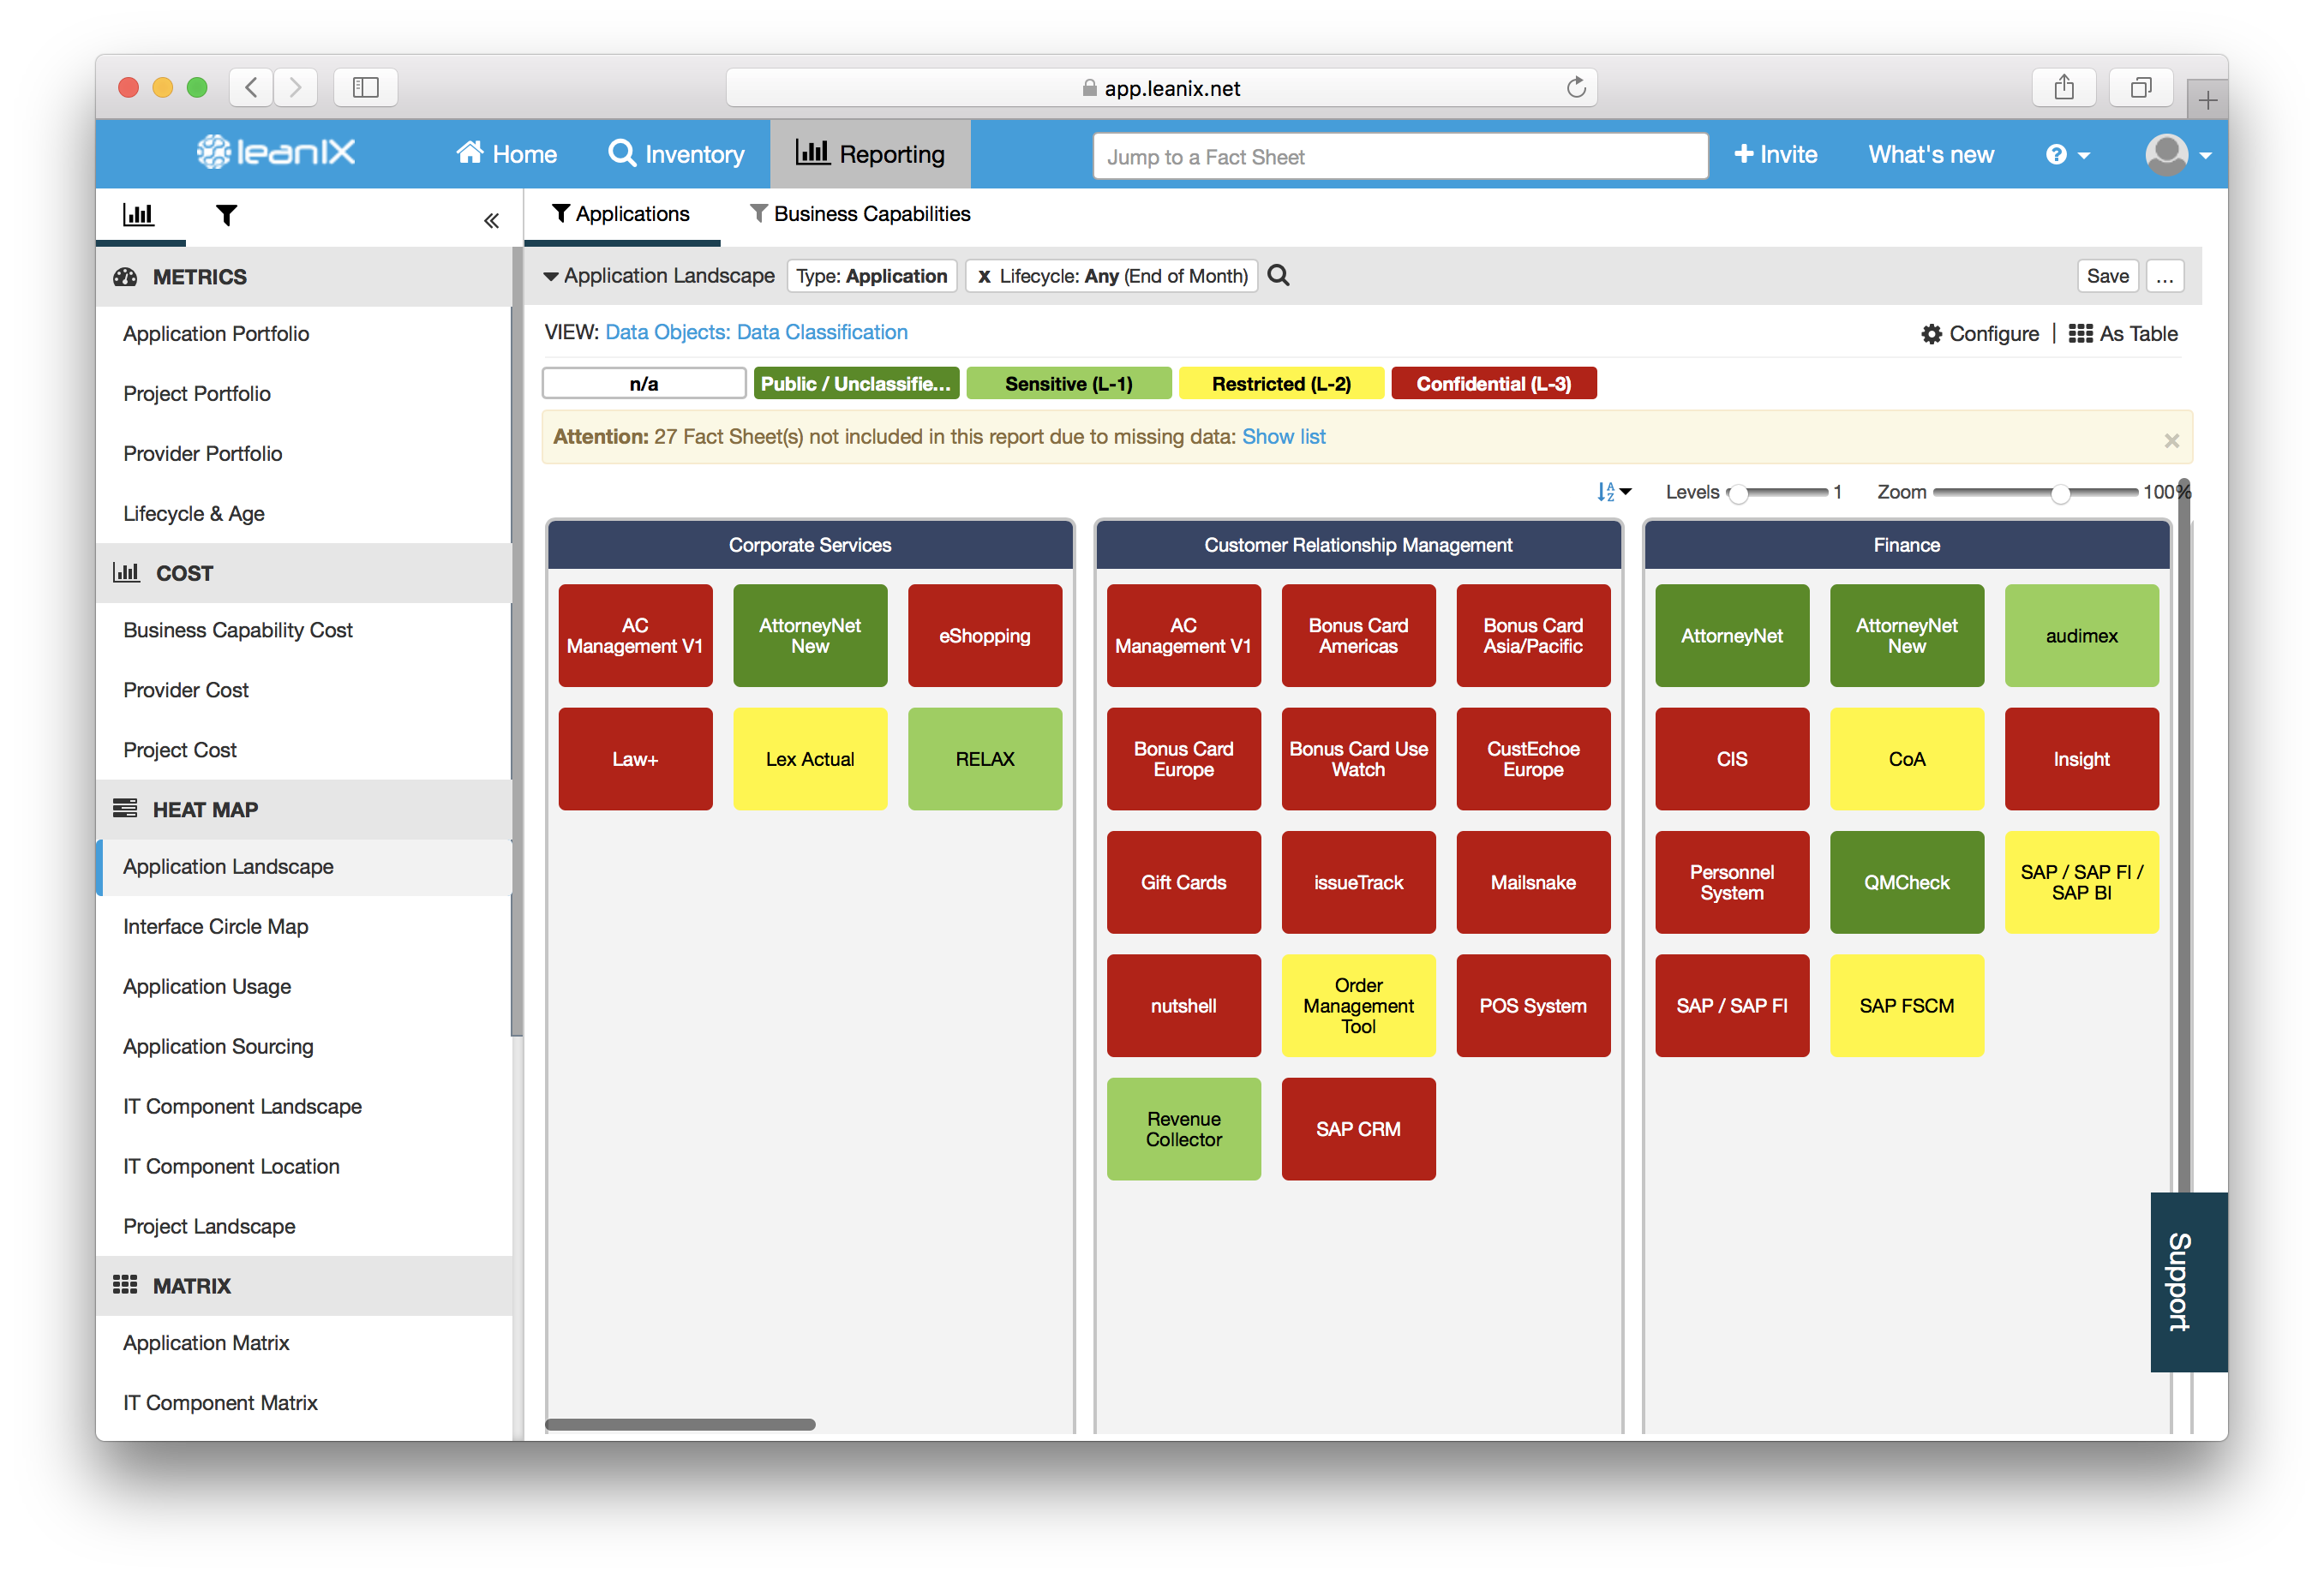The width and height of the screenshot is (2324, 1578).
Task: Remove the Lifecycle filter with its X
Action: click(984, 277)
